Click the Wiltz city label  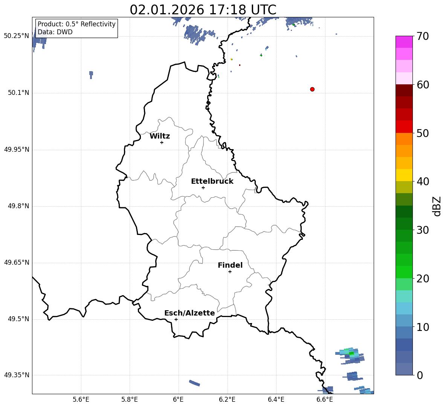[x=160, y=136]
